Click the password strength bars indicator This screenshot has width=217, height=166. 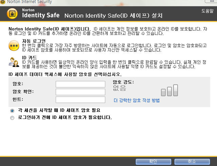(x=169, y=90)
